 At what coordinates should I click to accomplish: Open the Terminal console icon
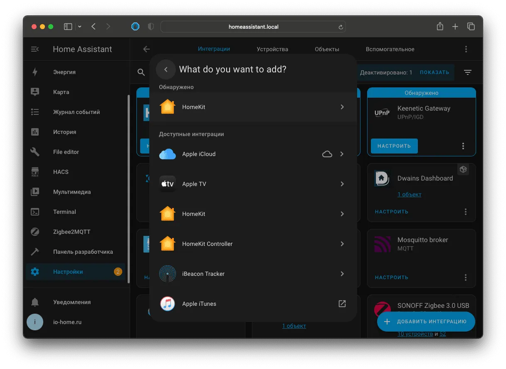point(35,212)
